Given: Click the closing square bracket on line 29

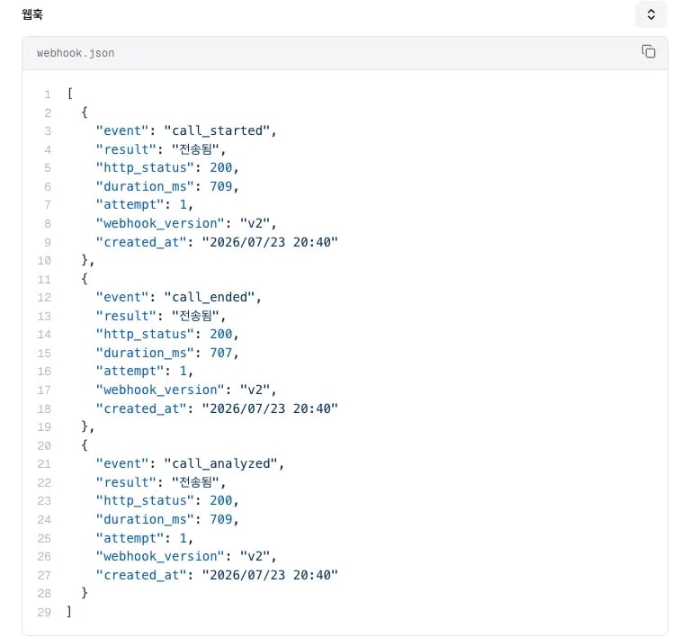Looking at the screenshot, I should tap(69, 612).
